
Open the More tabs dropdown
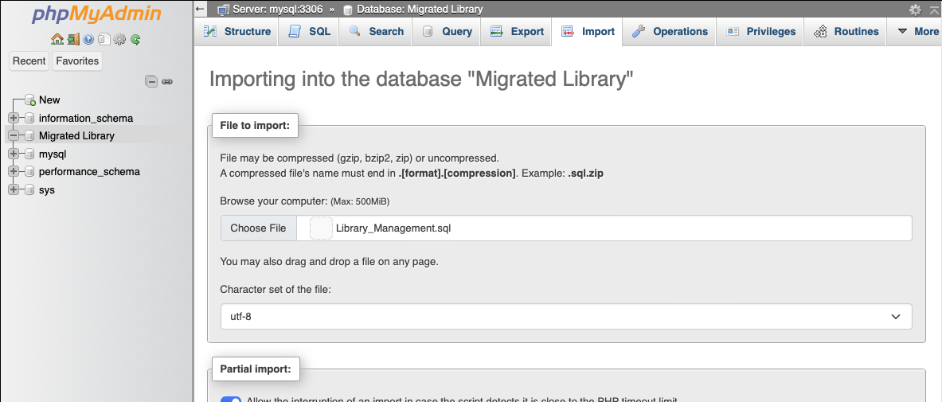pyautogui.click(x=917, y=31)
